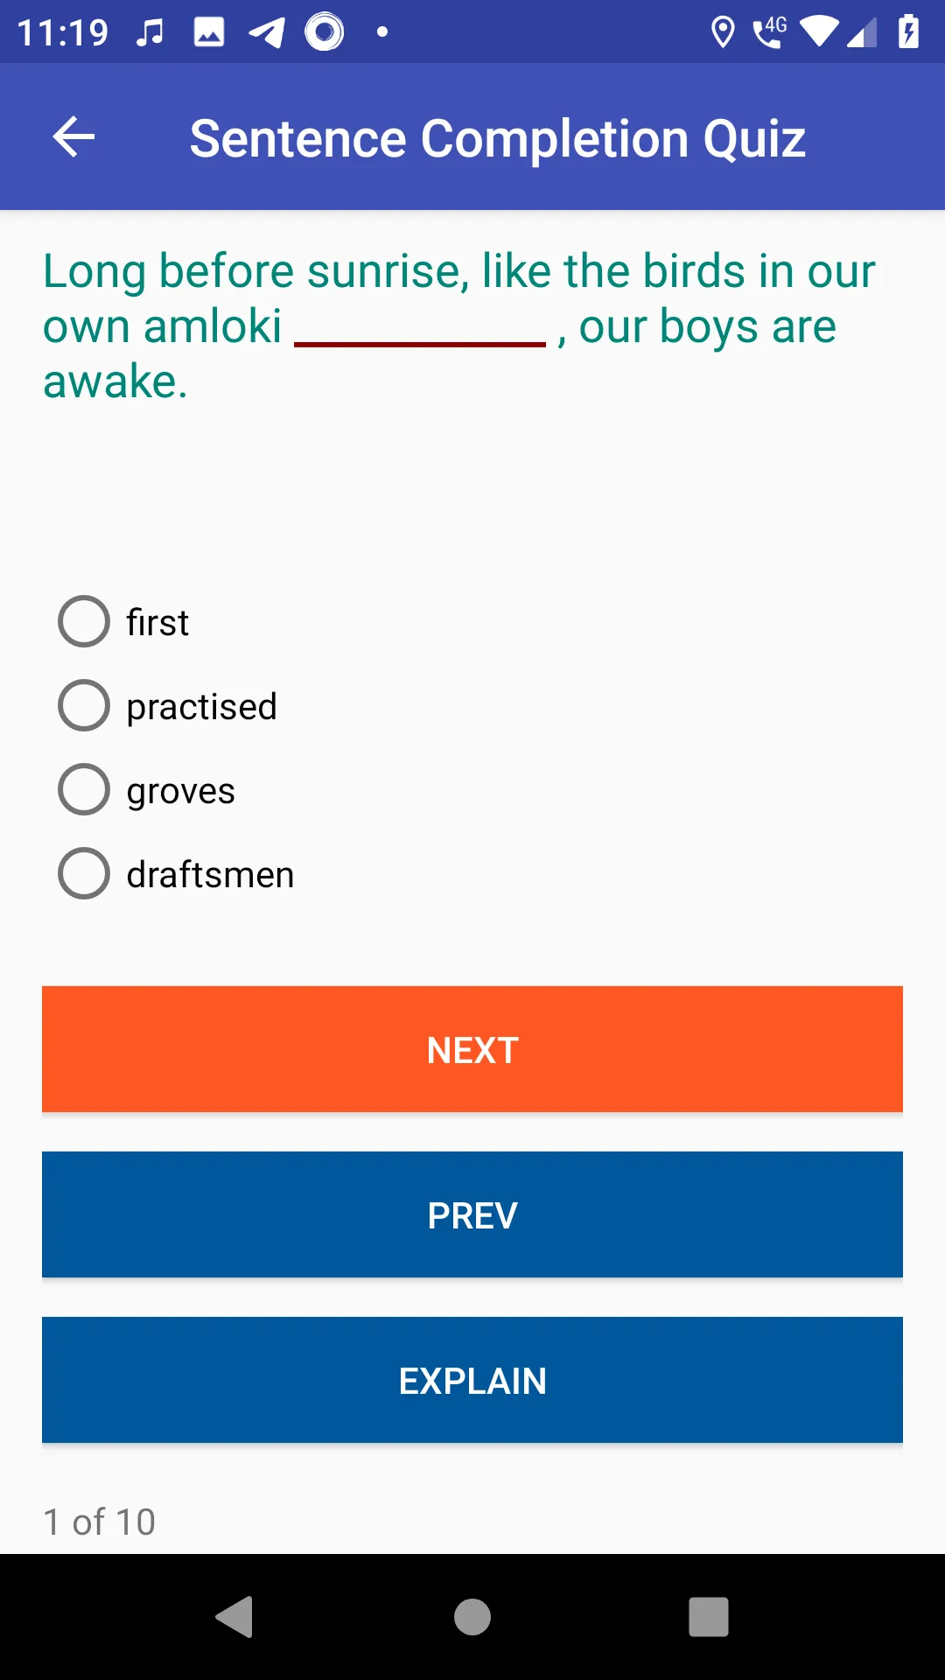Tap the image notification icon
Image resolution: width=945 pixels, height=1680 pixels.
tap(209, 33)
